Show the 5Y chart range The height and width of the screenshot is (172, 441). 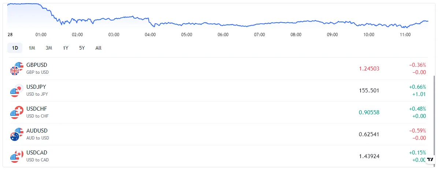tap(82, 48)
